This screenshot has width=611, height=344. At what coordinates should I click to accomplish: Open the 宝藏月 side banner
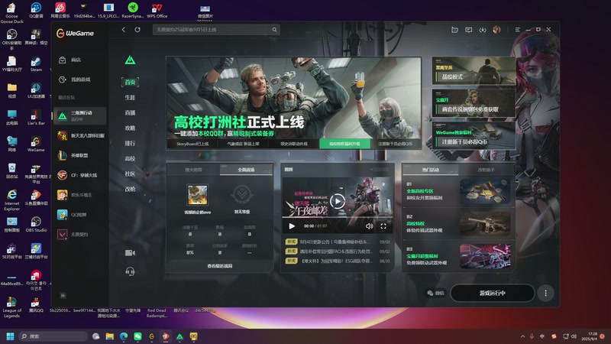pos(474,103)
